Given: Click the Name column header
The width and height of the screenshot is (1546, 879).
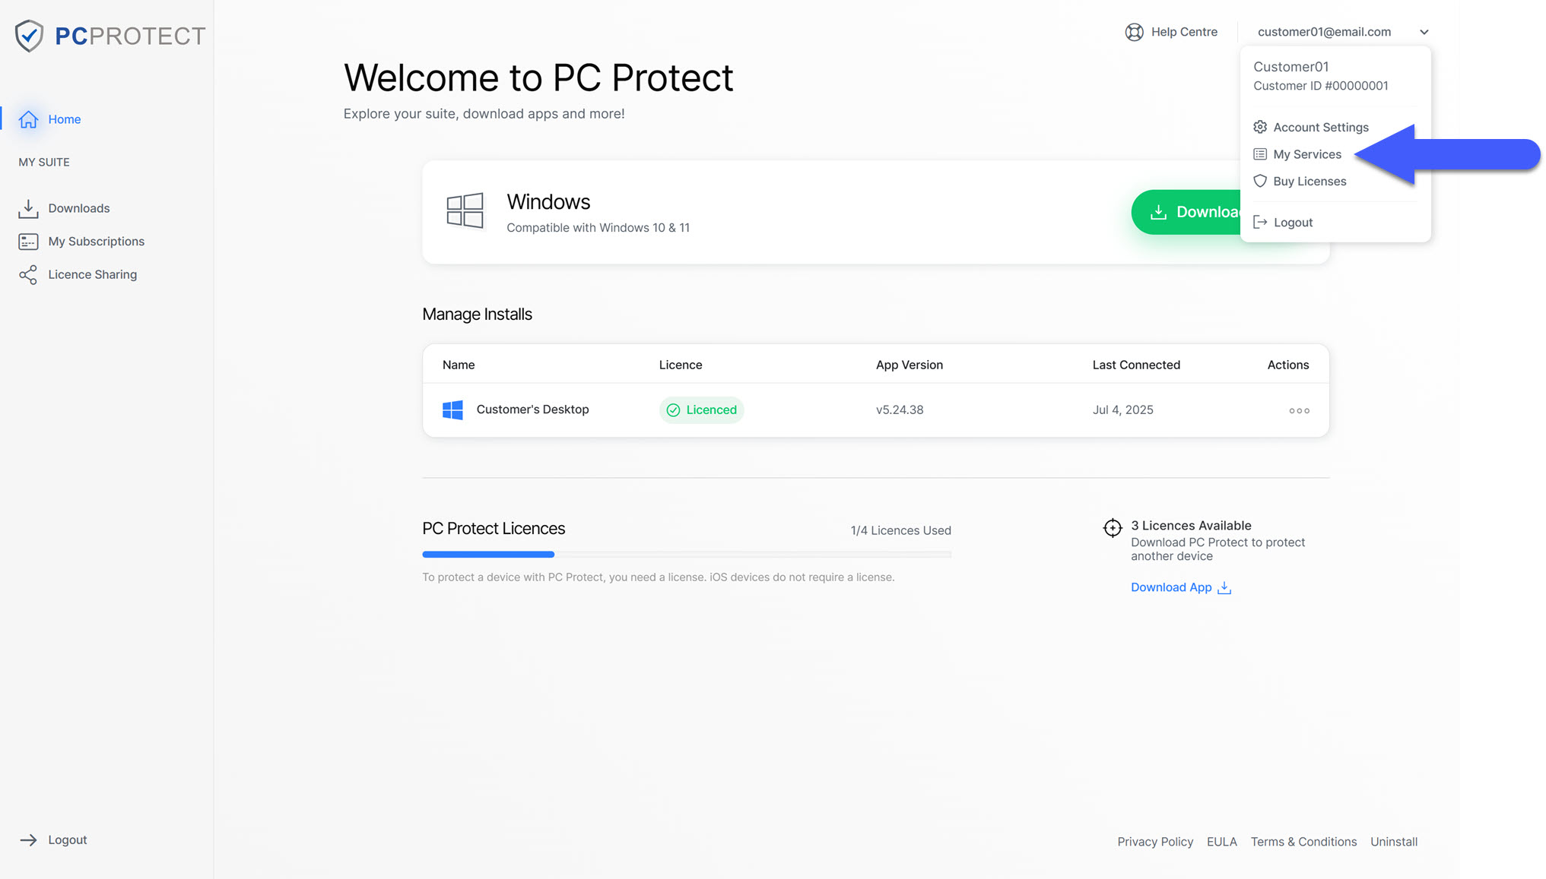Looking at the screenshot, I should tap(459, 365).
